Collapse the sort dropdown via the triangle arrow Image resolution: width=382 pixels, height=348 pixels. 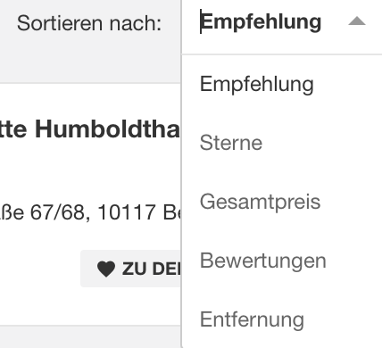pos(357,21)
